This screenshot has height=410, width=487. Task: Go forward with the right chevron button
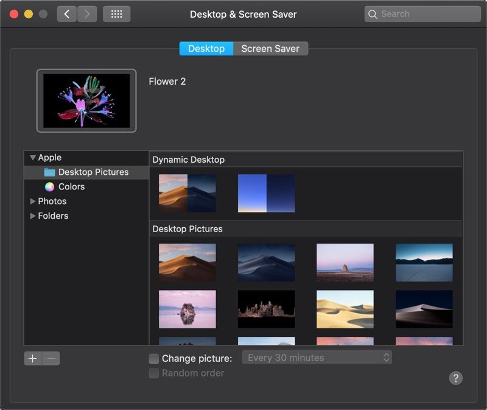coord(87,14)
